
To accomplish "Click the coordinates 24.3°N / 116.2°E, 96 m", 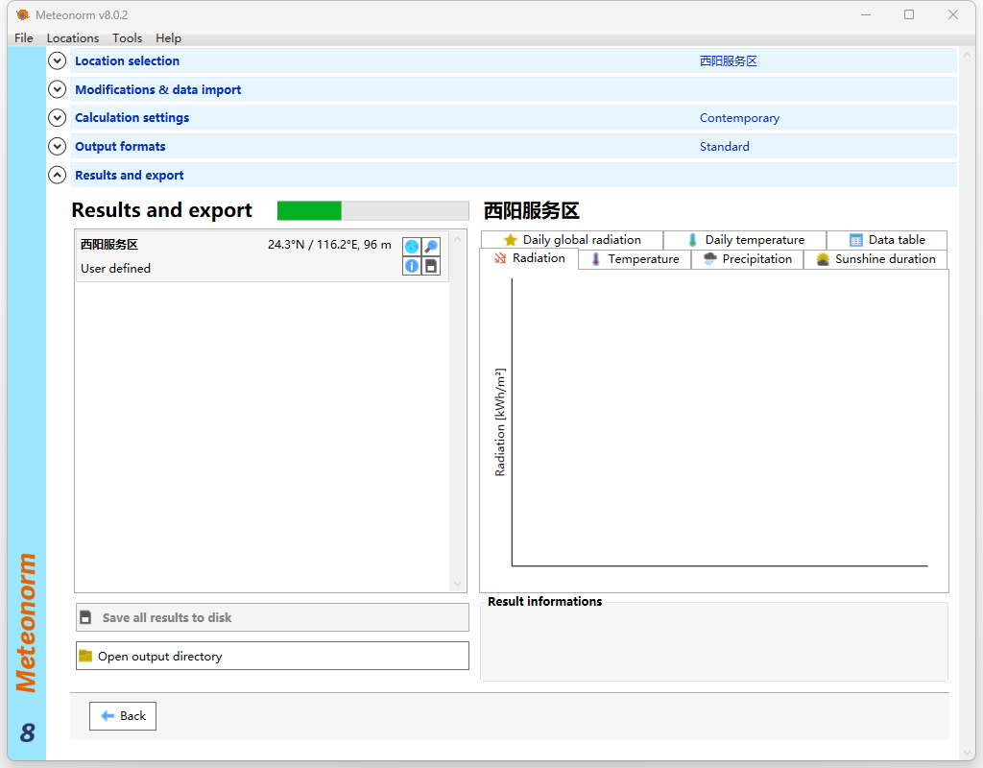I will 329,245.
